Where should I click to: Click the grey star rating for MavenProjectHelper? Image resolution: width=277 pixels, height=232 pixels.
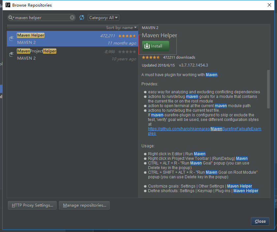pos(127,52)
